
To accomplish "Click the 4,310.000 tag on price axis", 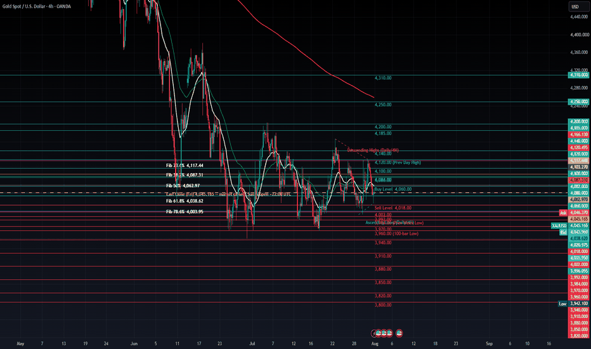I will (578, 75).
